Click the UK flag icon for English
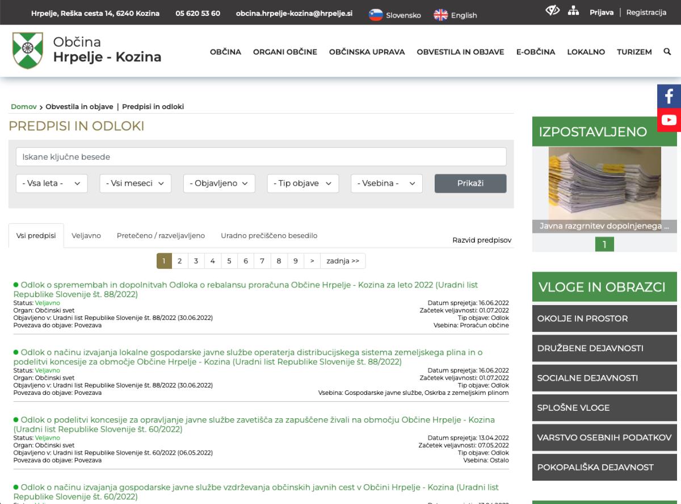 coord(441,15)
